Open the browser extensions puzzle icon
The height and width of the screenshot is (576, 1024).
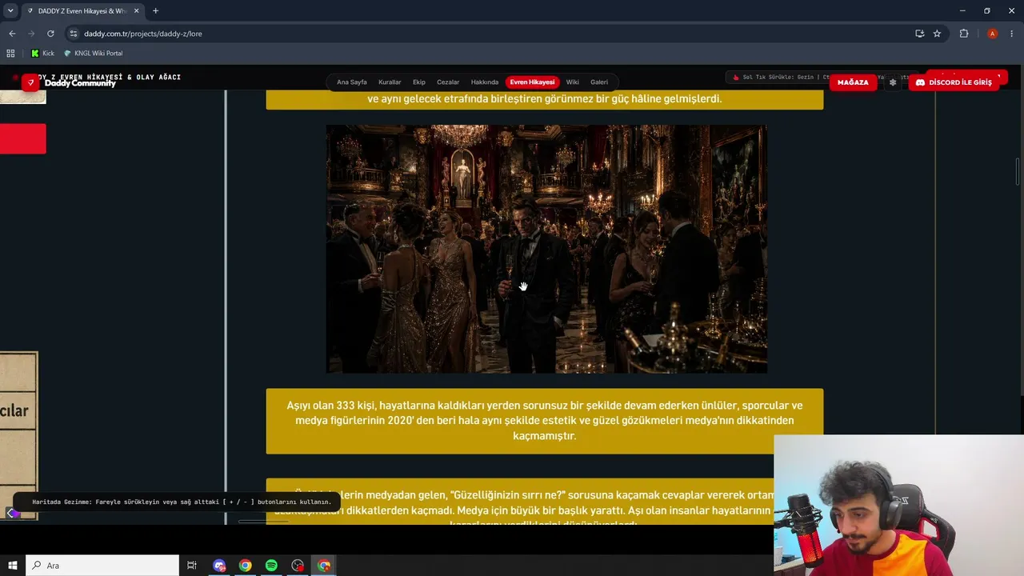click(x=964, y=34)
